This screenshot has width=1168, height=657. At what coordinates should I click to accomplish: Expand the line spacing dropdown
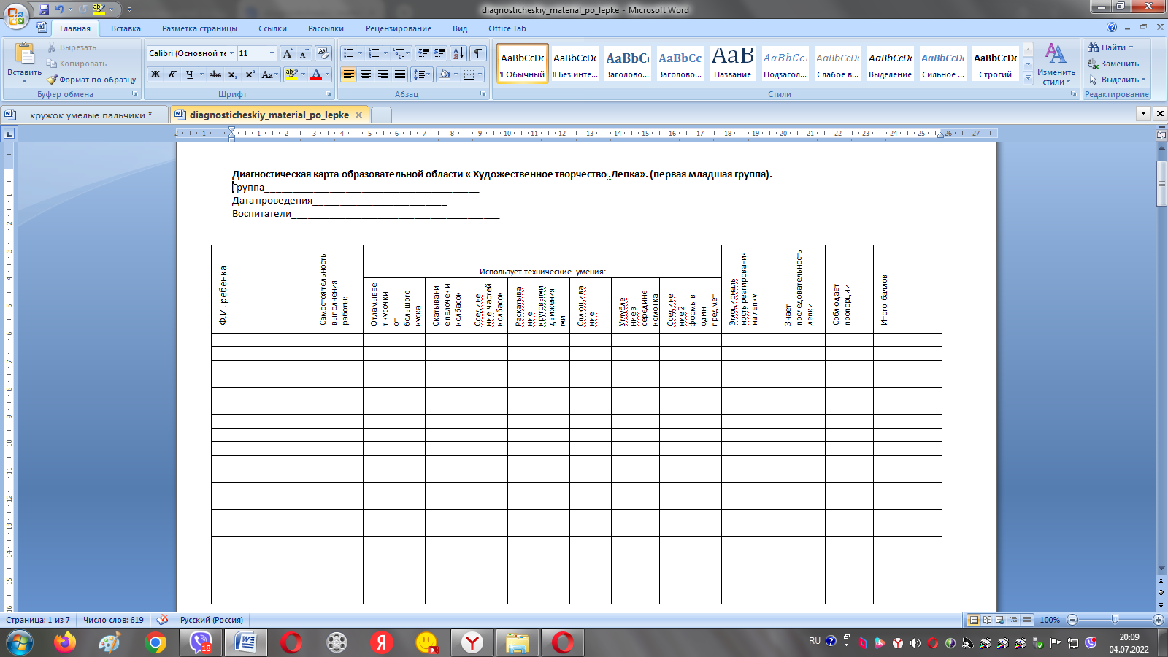click(428, 74)
